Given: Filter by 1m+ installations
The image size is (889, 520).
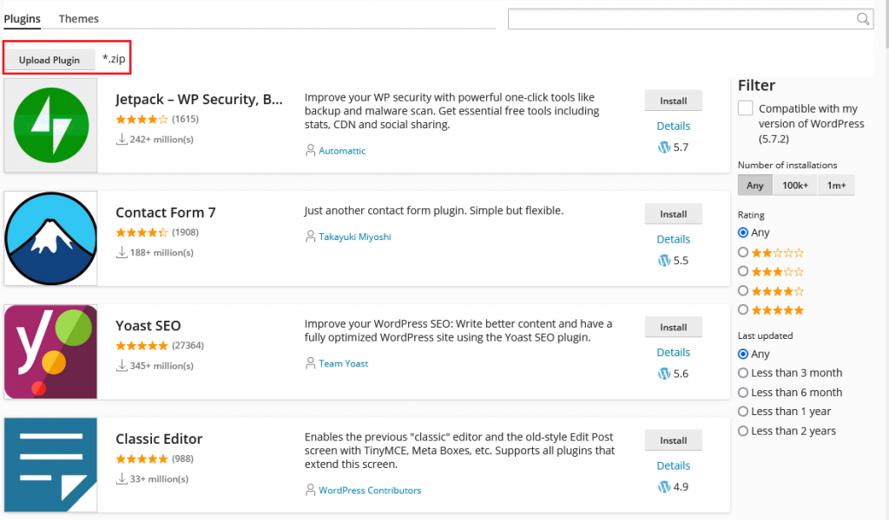Looking at the screenshot, I should pyautogui.click(x=836, y=185).
